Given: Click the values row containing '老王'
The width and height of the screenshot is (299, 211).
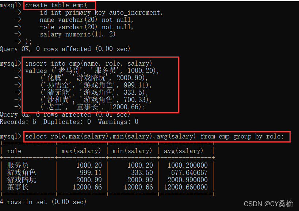Looking at the screenshot, I should pos(93,107).
